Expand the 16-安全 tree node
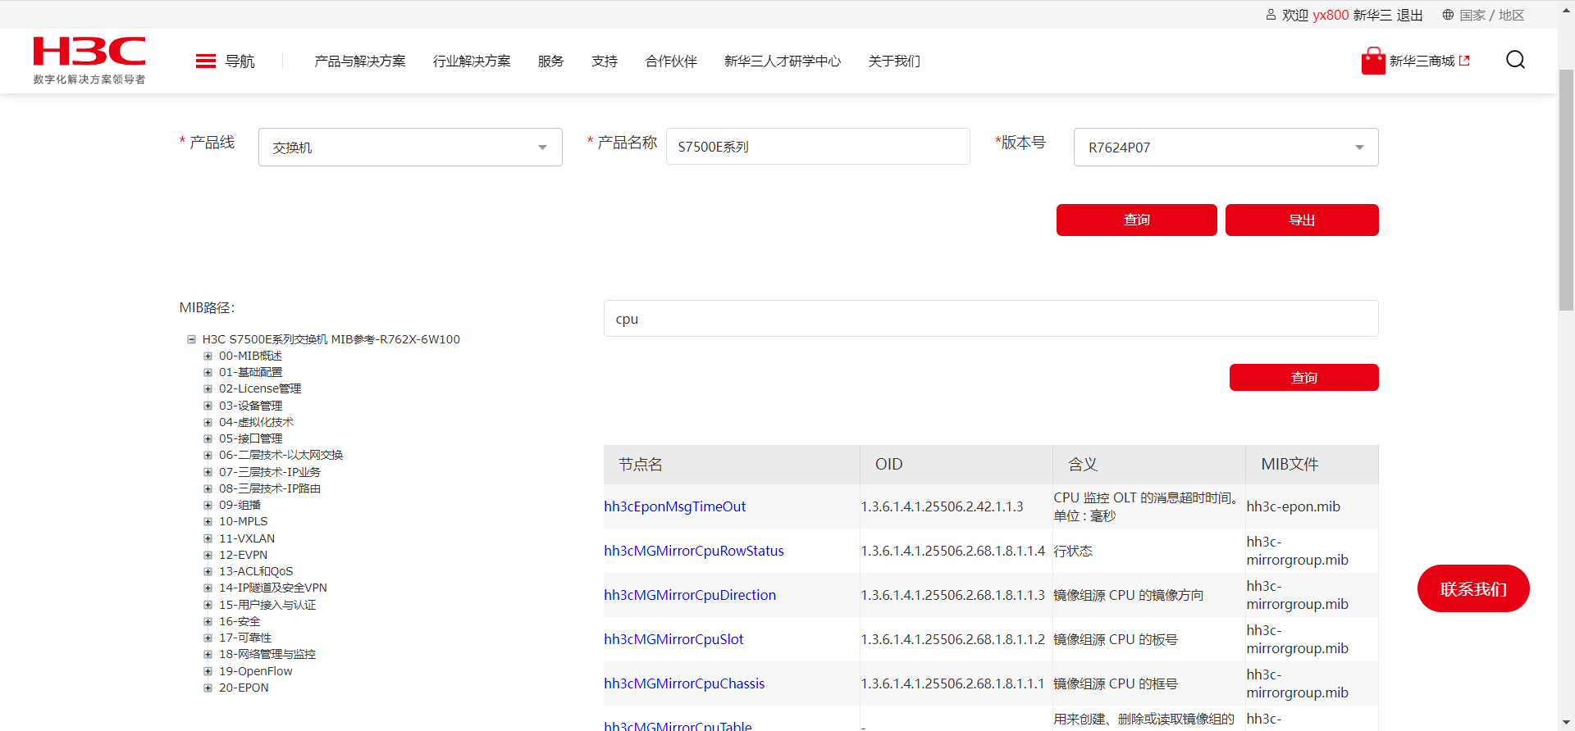Viewport: 1575px width, 731px height. (x=208, y=621)
